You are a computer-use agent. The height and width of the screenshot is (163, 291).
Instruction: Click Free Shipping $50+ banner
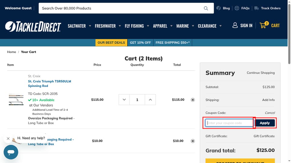tap(172, 43)
